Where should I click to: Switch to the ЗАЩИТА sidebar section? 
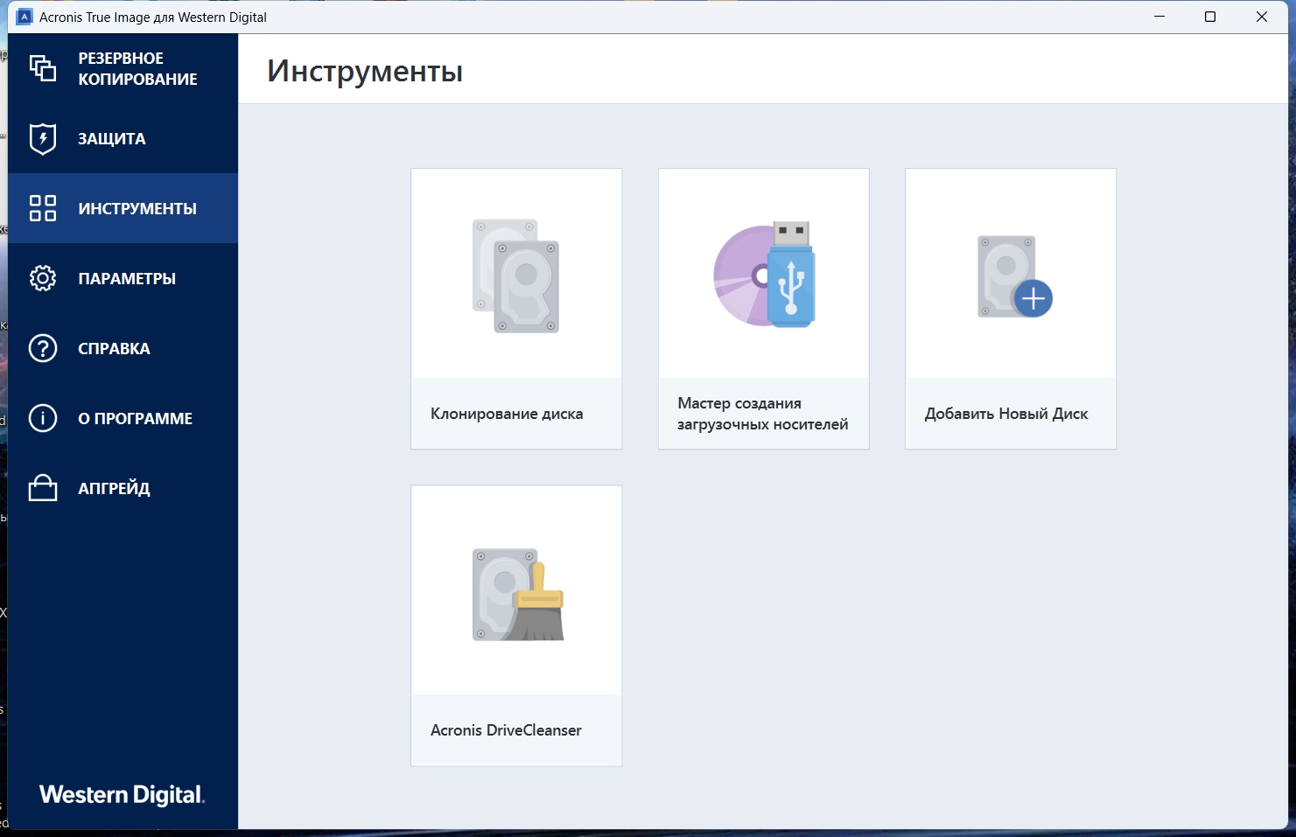point(112,138)
